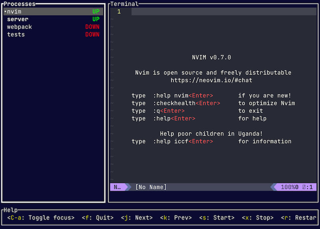The width and height of the screenshot is (320, 229).
Task: Click the green UP status beside nvim
Action: pos(96,12)
